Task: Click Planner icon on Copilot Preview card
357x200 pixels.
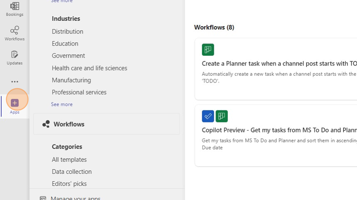Action: [x=222, y=116]
